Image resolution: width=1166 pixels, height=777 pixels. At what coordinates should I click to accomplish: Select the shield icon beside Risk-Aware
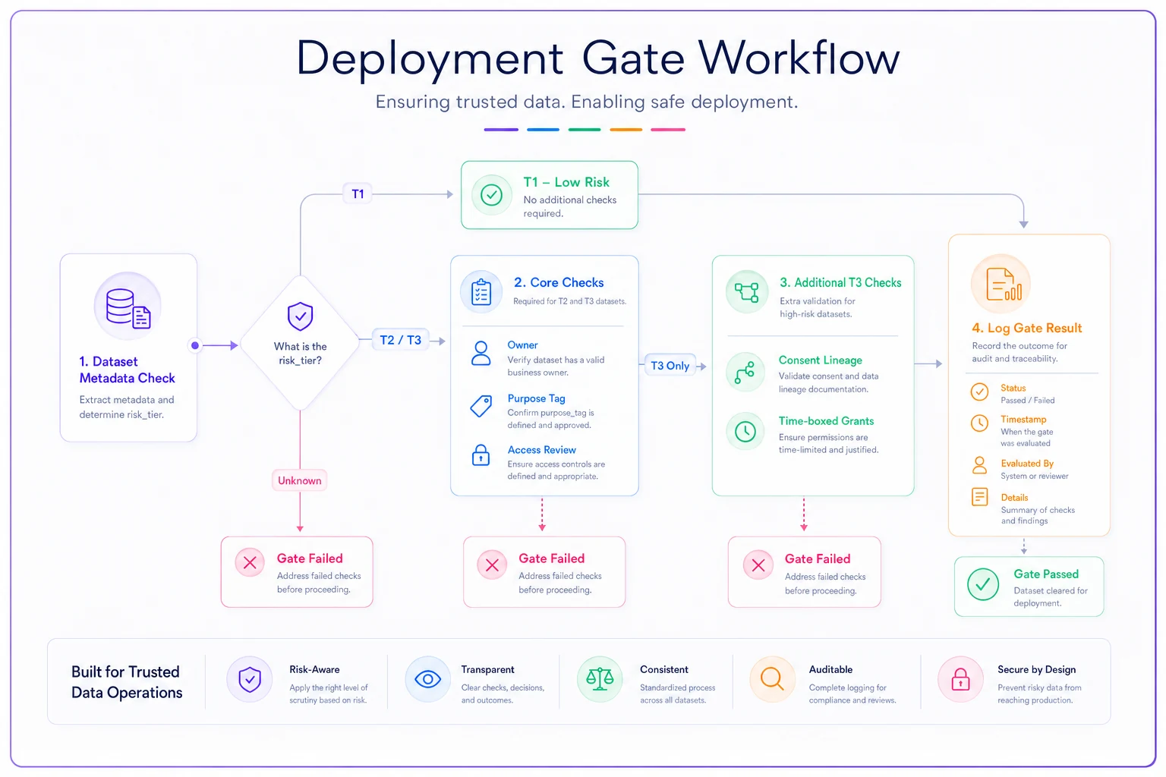pos(250,679)
